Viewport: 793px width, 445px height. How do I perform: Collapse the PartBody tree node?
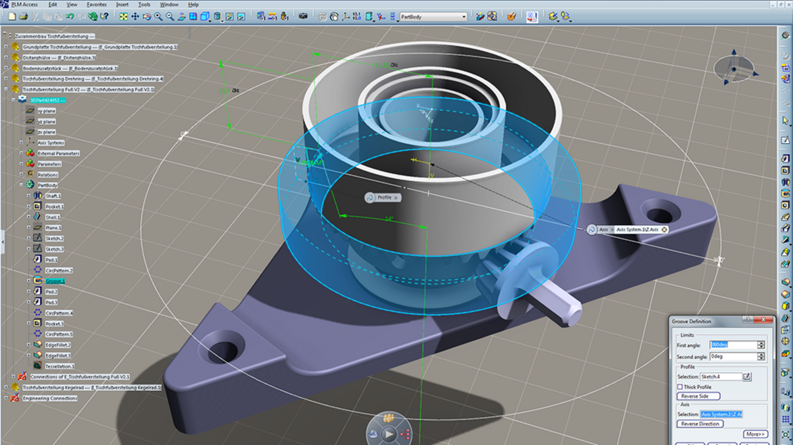pyautogui.click(x=21, y=185)
